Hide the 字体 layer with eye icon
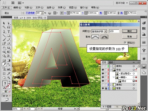Viewport: 148px width, 111px height. coord(103,70)
